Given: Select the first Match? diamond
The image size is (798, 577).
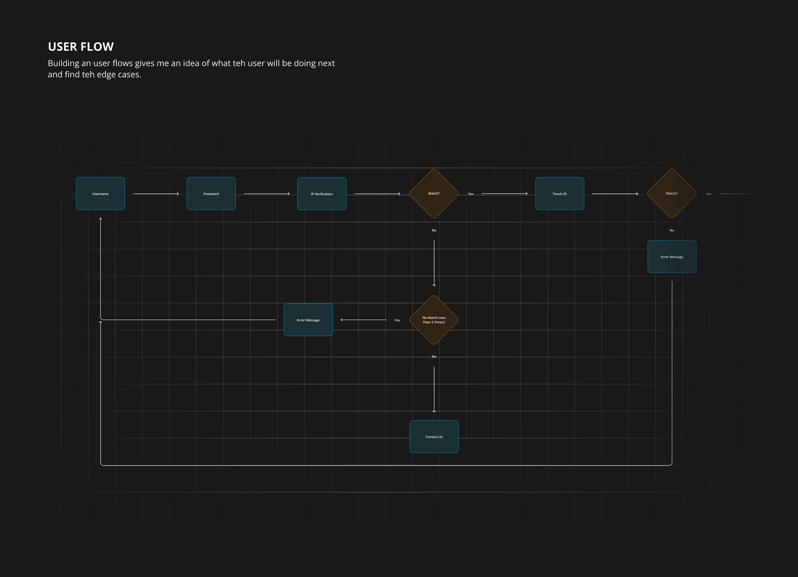Looking at the screenshot, I should tap(434, 194).
